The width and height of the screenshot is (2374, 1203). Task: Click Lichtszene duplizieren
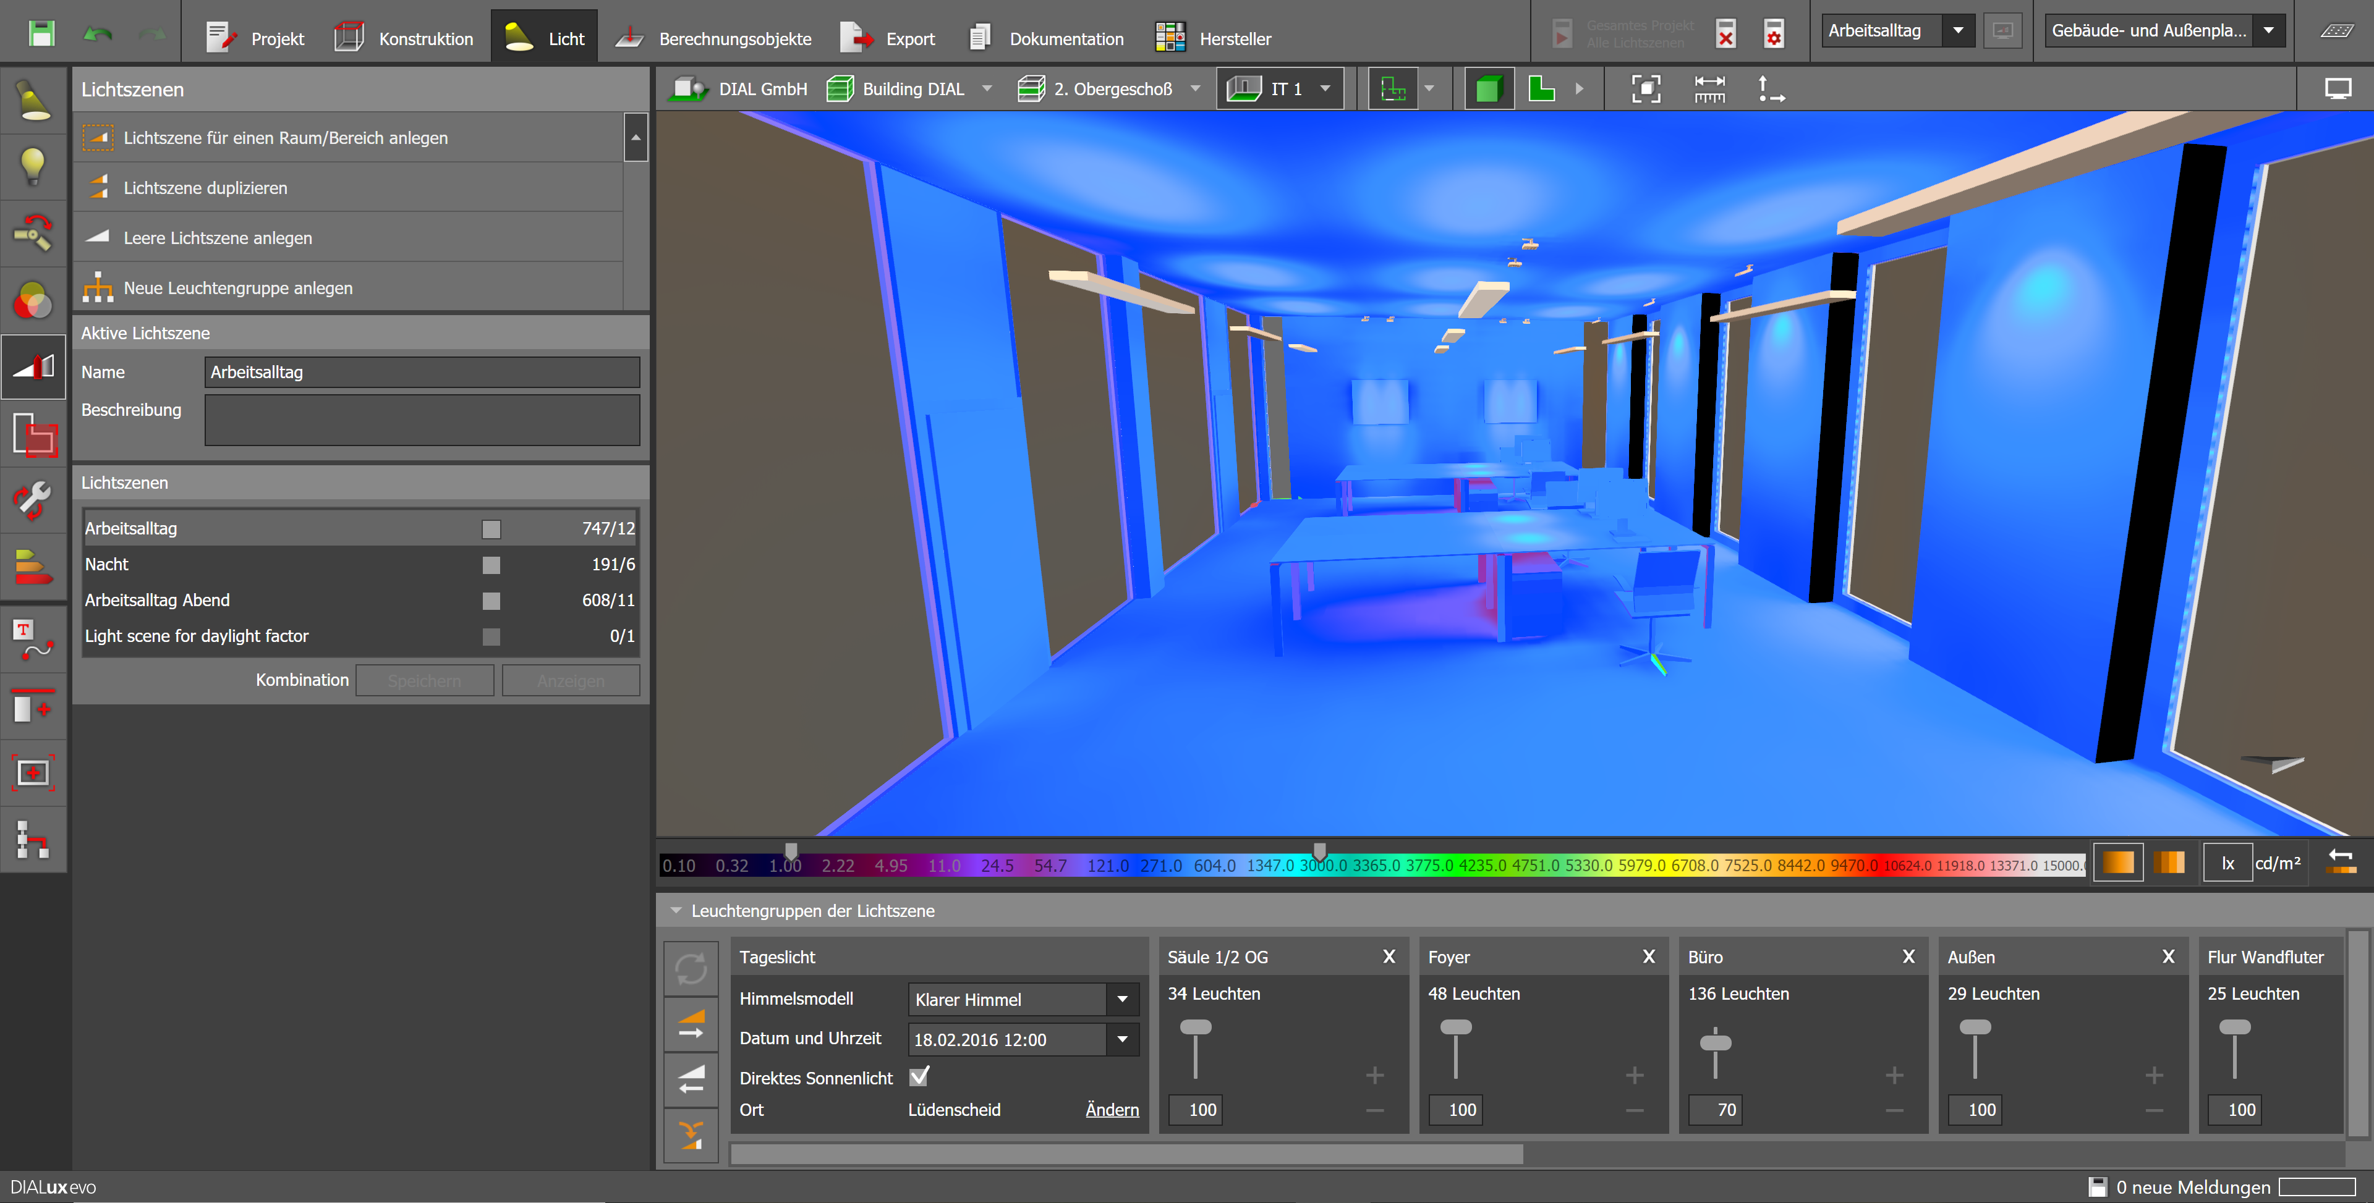(x=205, y=188)
